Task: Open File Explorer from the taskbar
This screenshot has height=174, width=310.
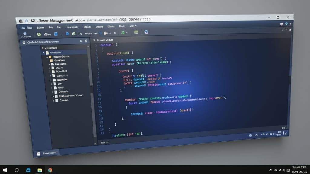Action: 40,170
